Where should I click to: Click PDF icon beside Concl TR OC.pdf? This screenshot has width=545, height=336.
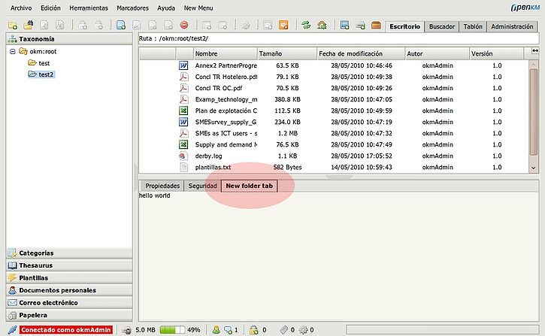[183, 88]
